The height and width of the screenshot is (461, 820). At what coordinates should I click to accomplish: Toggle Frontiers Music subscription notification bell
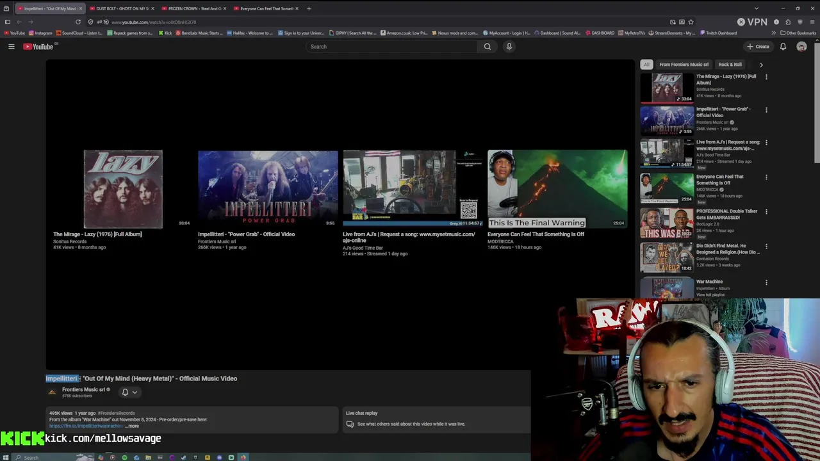126,392
